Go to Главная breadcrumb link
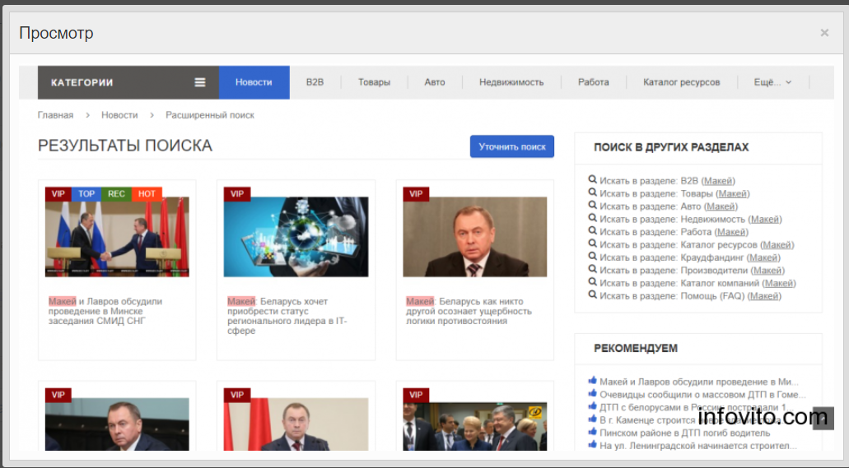 tap(55, 114)
